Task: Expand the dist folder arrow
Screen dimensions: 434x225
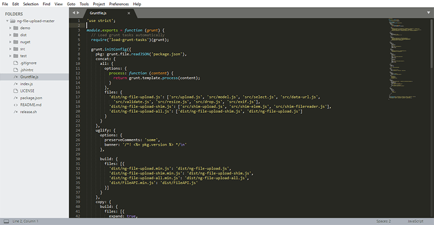Action: [10, 35]
